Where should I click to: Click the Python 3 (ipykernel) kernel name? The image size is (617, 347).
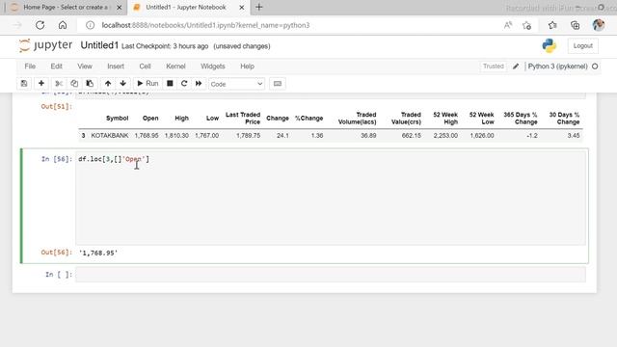pyautogui.click(x=557, y=67)
